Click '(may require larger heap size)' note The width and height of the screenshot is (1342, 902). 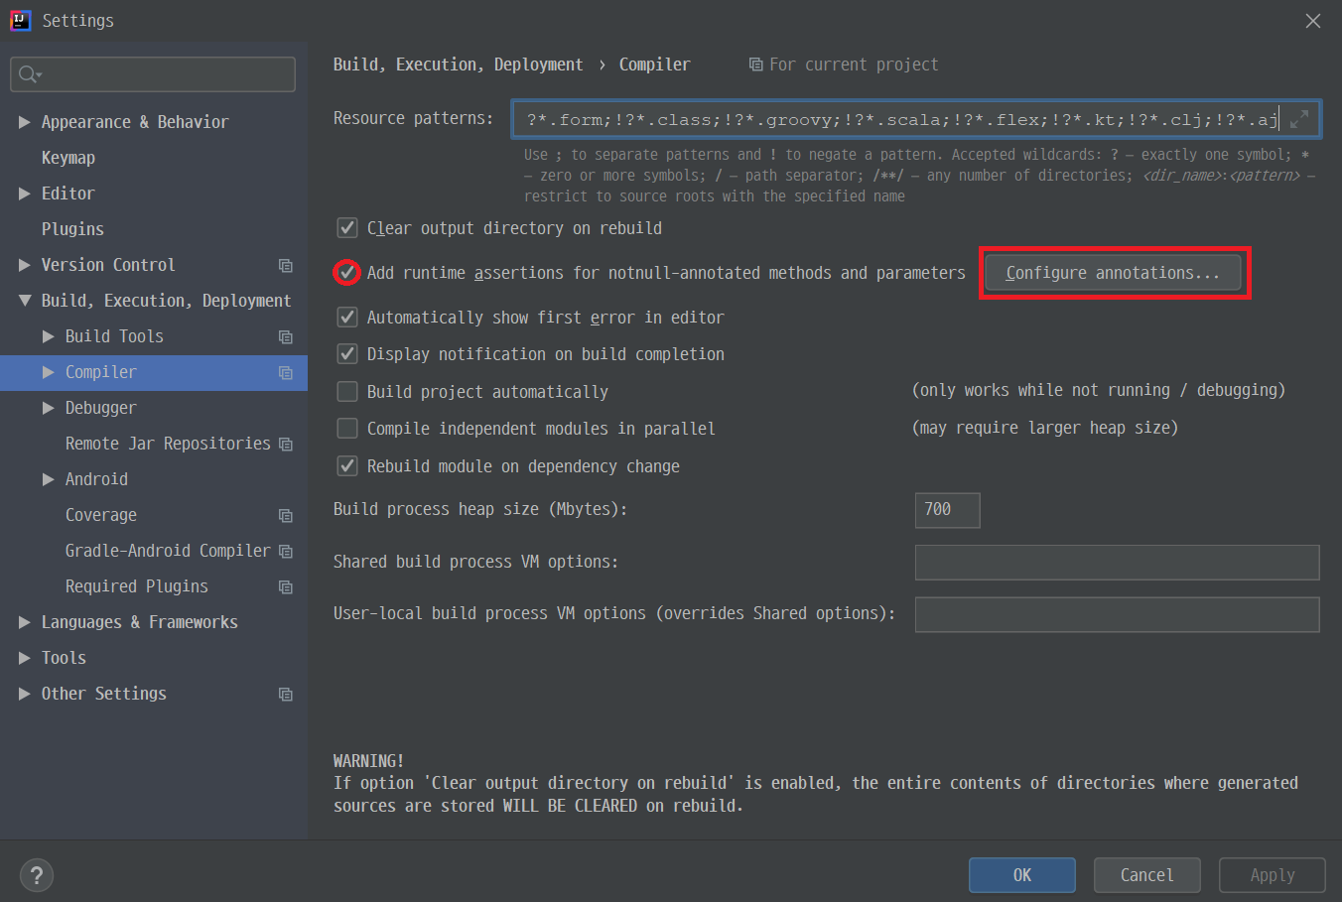pyautogui.click(x=1045, y=428)
